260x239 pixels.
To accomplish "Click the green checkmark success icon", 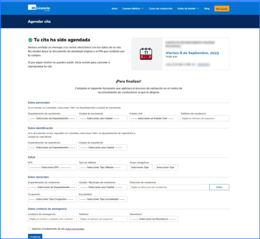I will [x=30, y=40].
